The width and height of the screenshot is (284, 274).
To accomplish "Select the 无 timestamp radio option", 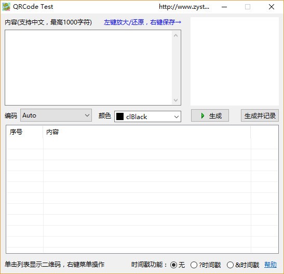I will 174,265.
